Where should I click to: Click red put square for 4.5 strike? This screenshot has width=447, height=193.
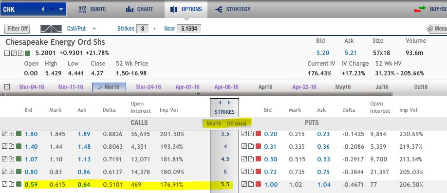258,159
